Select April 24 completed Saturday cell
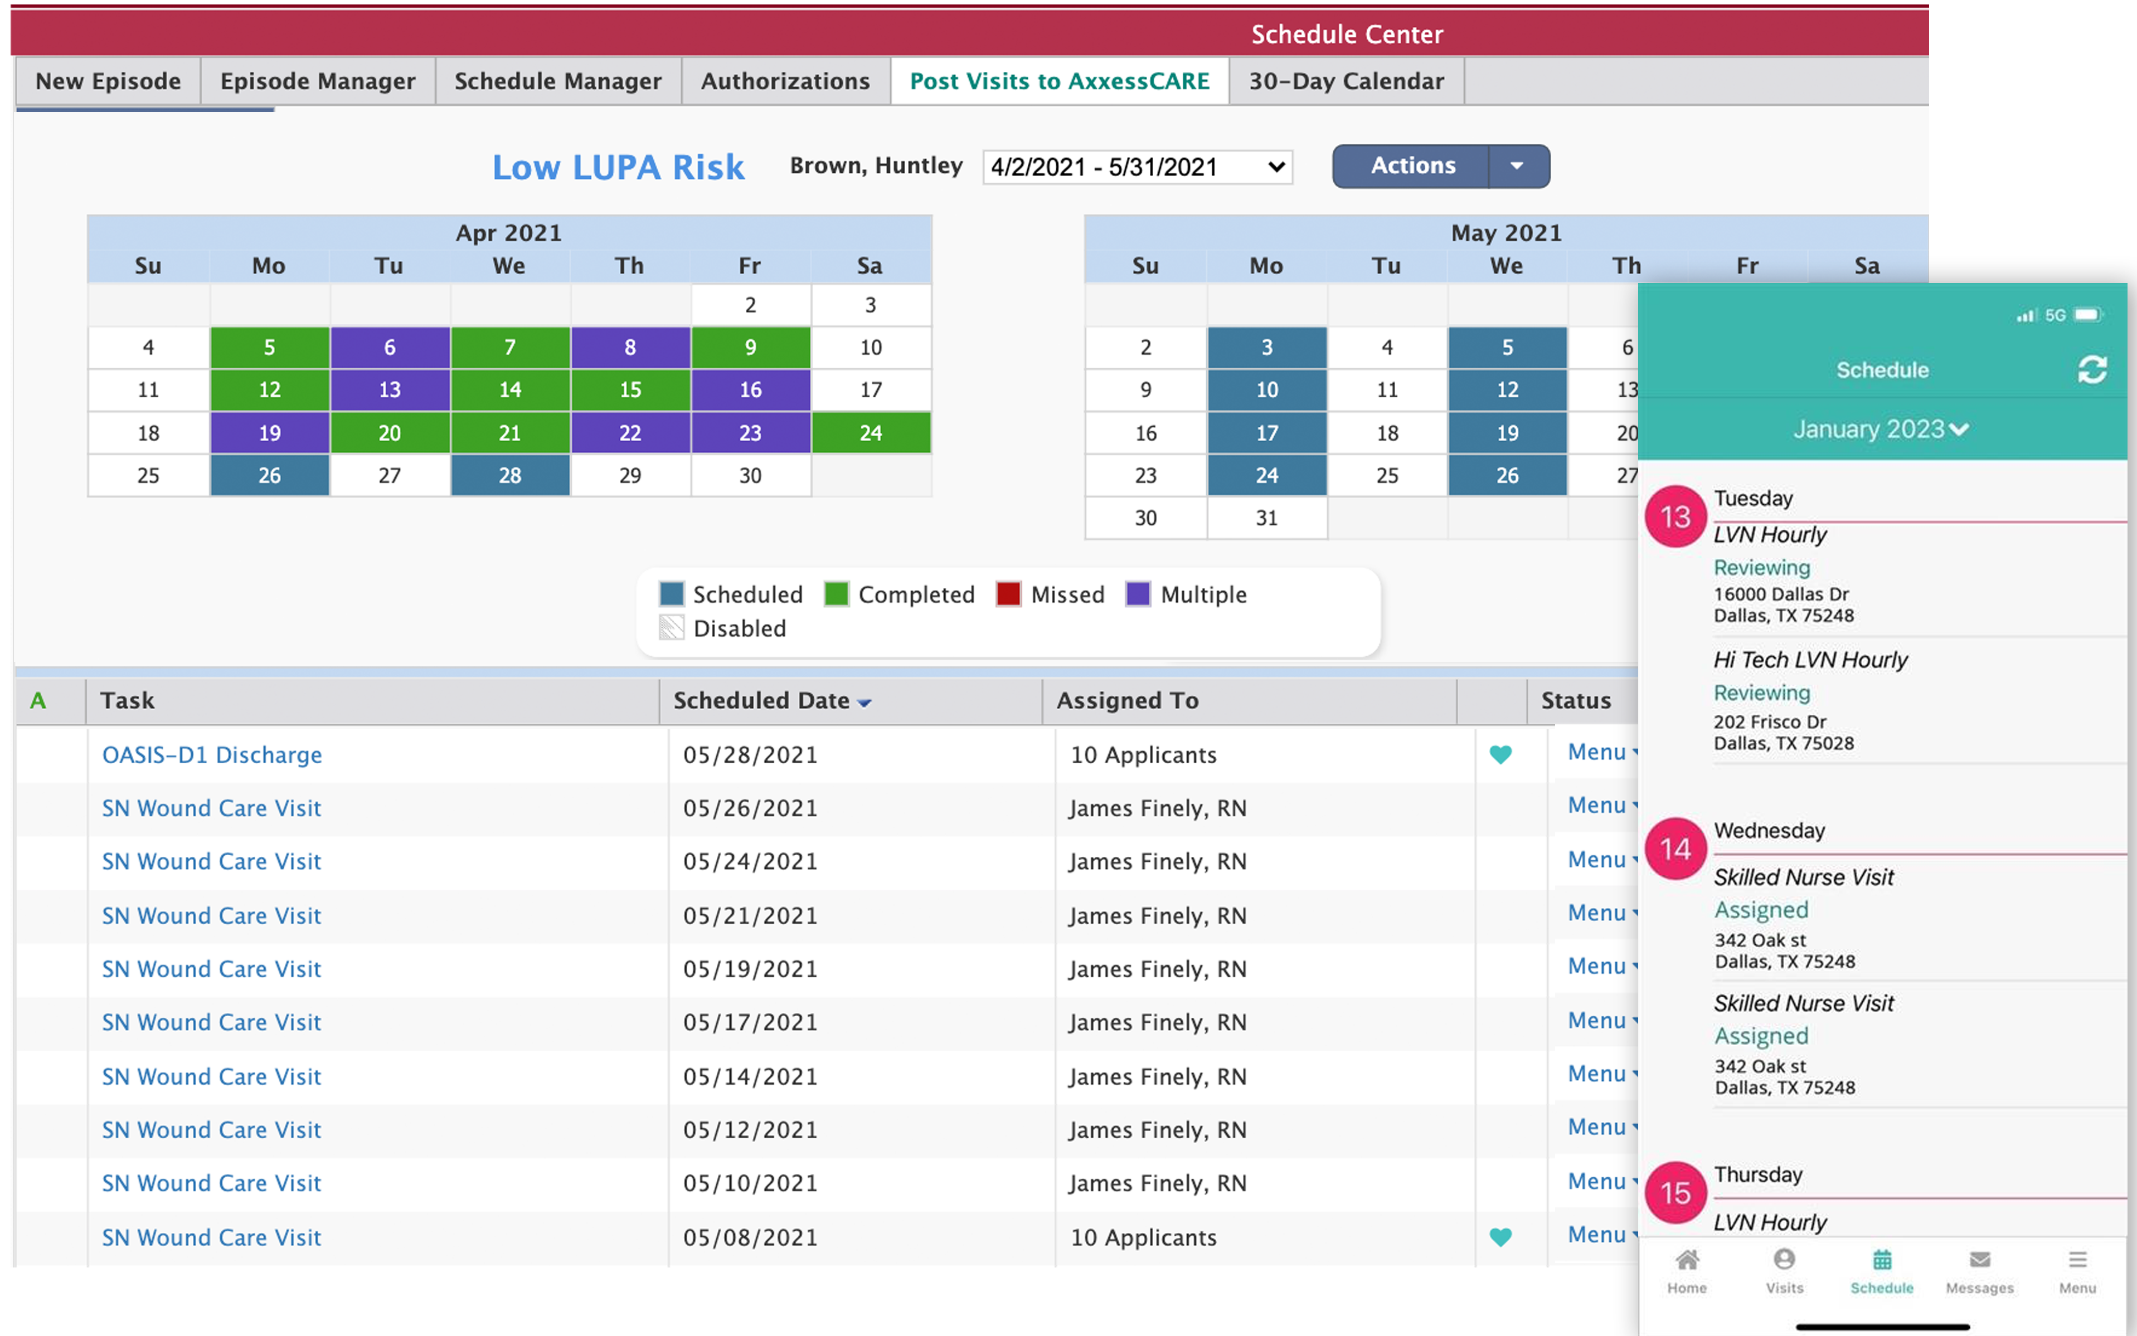 point(871,433)
